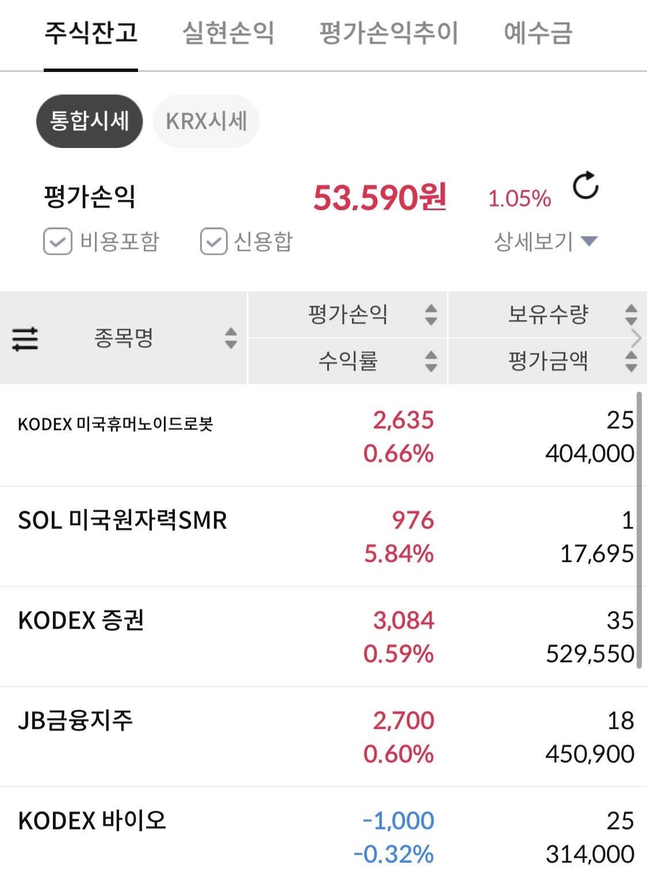This screenshot has height=881, width=647.
Task: Sort by 보유수량 column arrows
Action: [631, 314]
